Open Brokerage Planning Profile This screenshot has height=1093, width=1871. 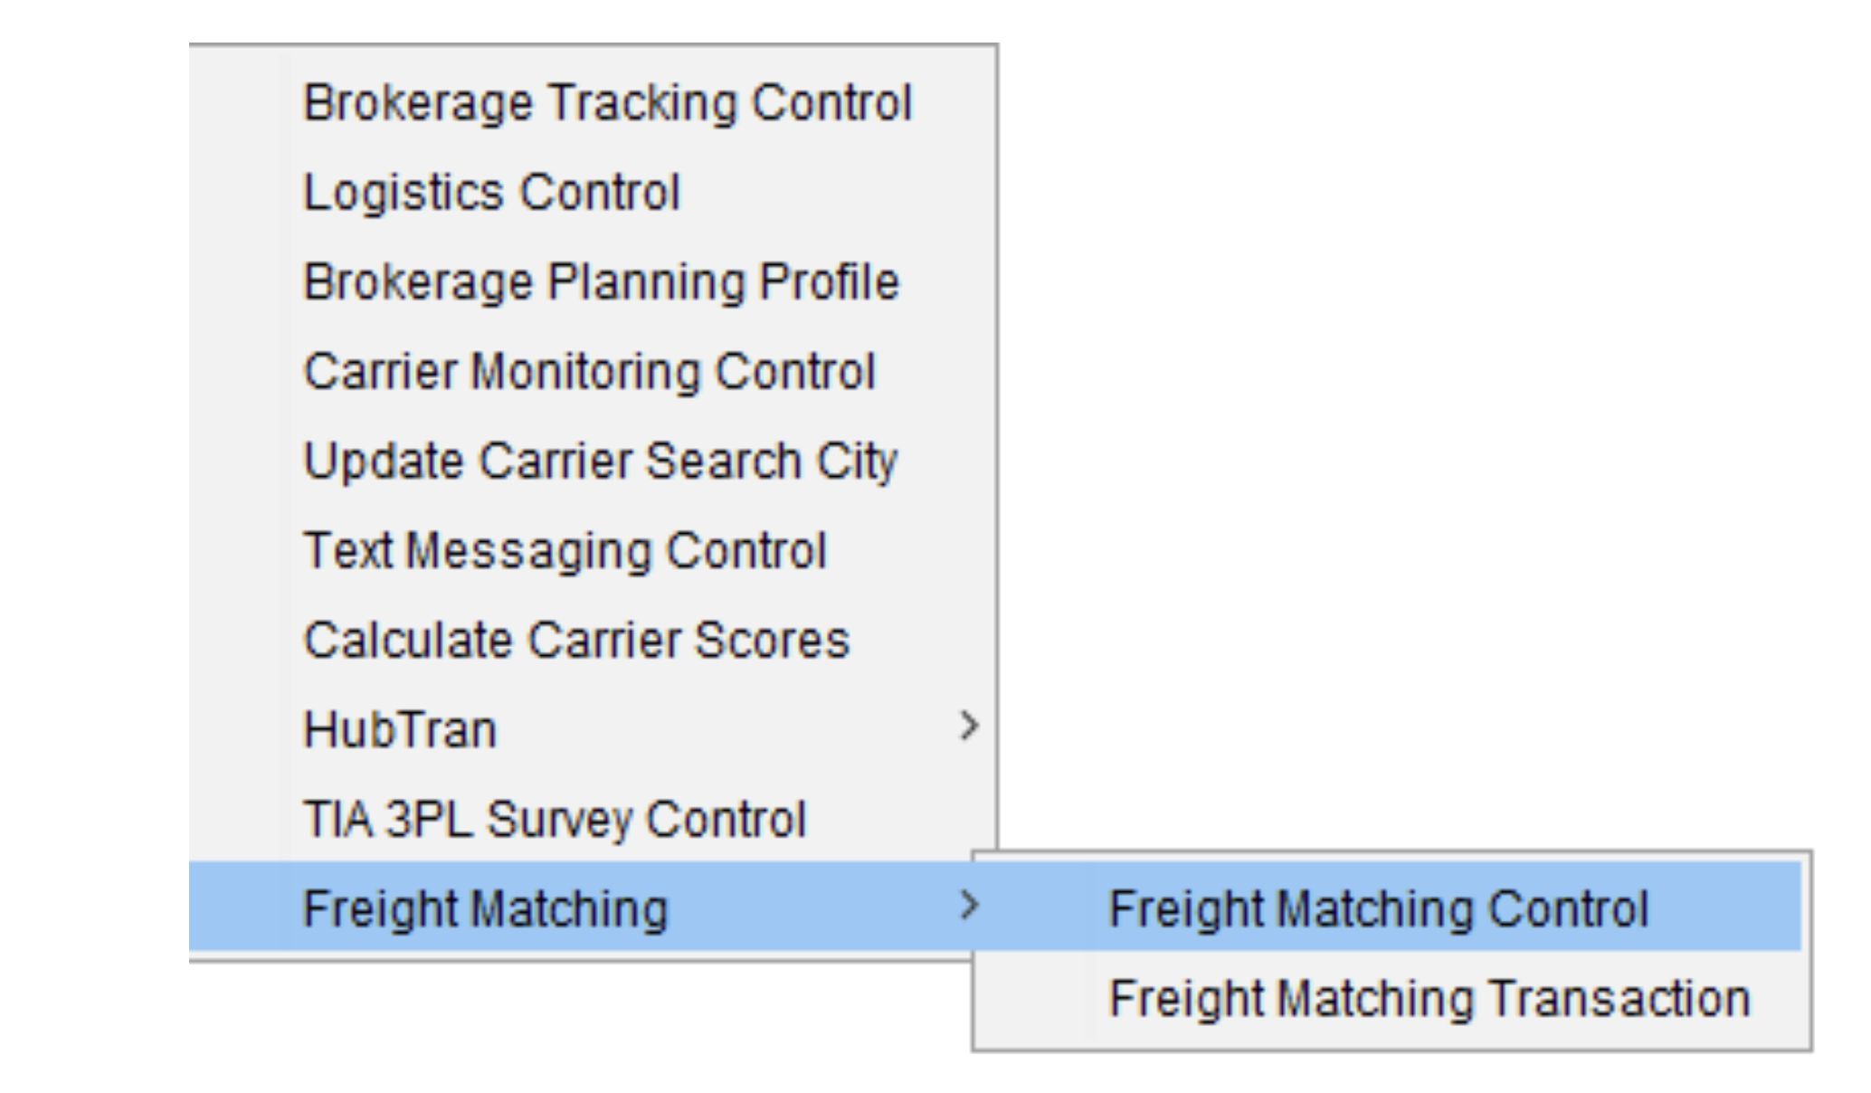pyautogui.click(x=602, y=282)
